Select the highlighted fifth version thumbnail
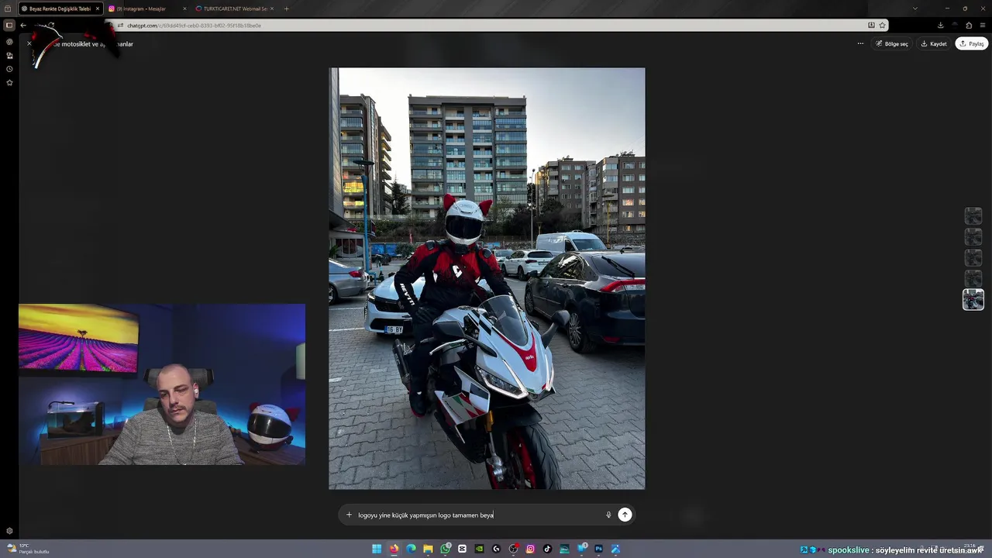992x558 pixels. coord(973,299)
